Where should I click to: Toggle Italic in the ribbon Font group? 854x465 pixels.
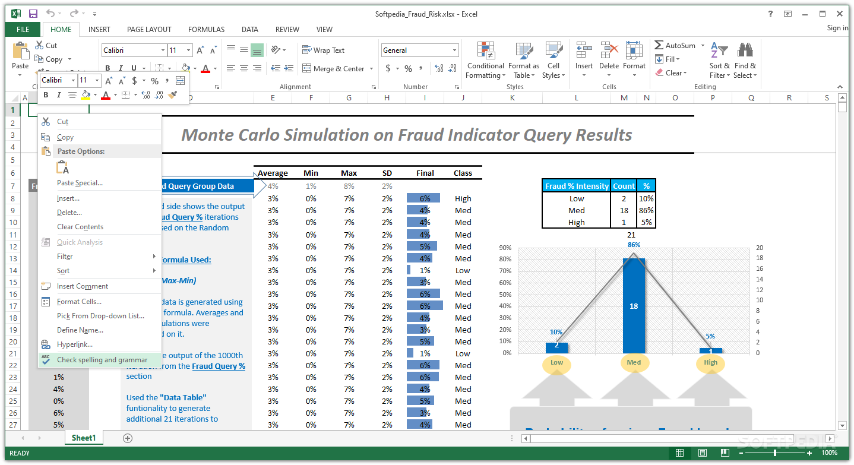(x=121, y=68)
